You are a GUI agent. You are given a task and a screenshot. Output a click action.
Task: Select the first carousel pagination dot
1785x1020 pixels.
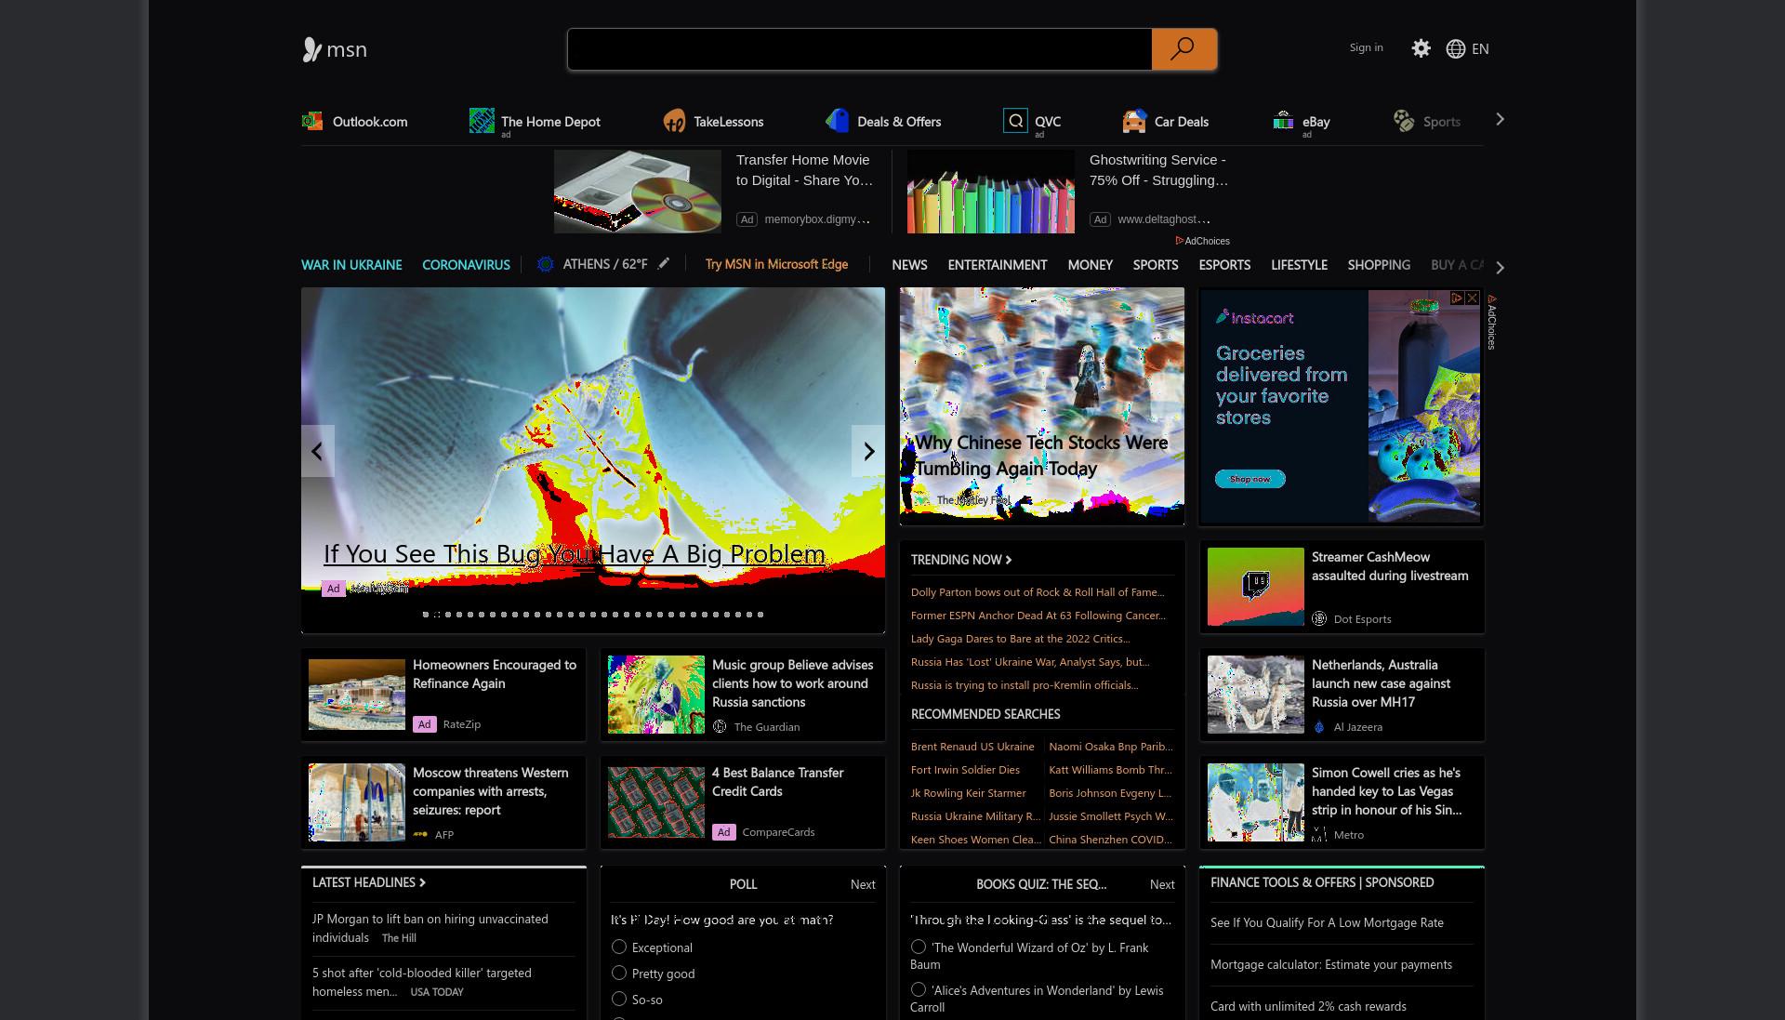[x=426, y=615]
